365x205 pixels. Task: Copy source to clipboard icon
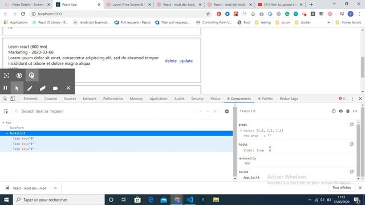click(352, 171)
